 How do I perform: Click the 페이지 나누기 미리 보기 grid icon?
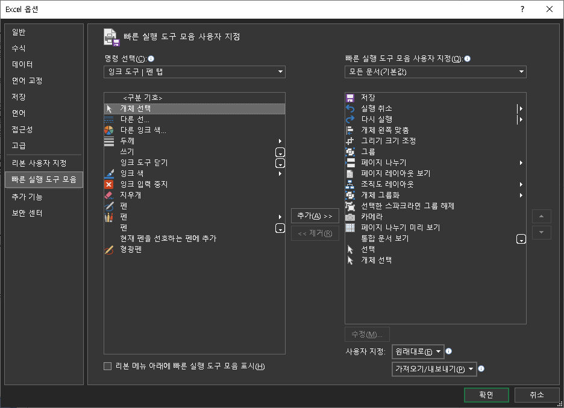[350, 227]
